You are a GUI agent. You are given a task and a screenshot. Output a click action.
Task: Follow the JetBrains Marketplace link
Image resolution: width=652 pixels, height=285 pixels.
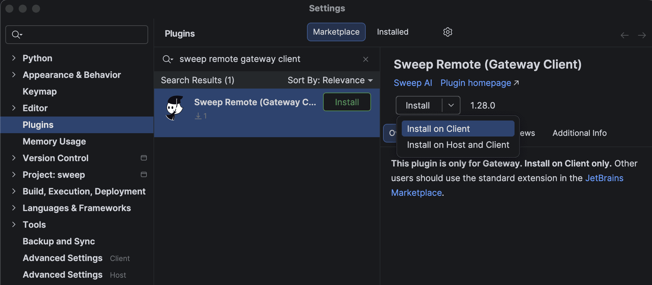(604, 178)
